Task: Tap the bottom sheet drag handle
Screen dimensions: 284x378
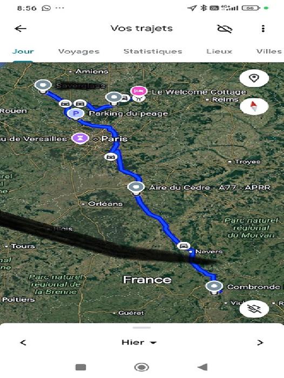Action: coord(142,328)
